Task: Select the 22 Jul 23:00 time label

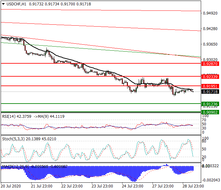Action: pos(72,186)
